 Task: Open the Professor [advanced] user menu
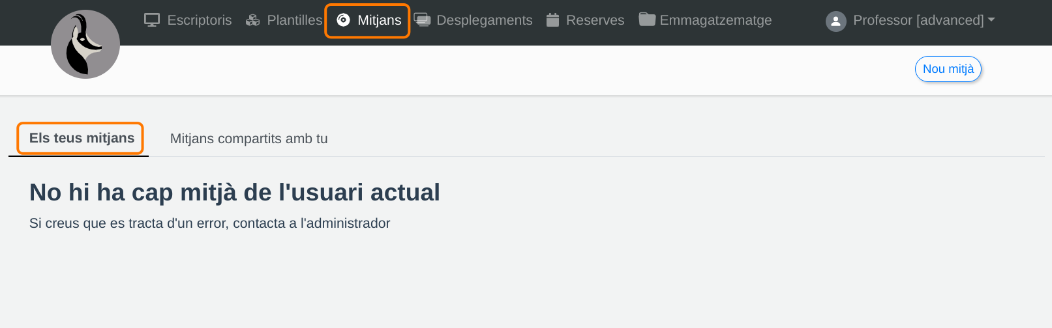(918, 20)
